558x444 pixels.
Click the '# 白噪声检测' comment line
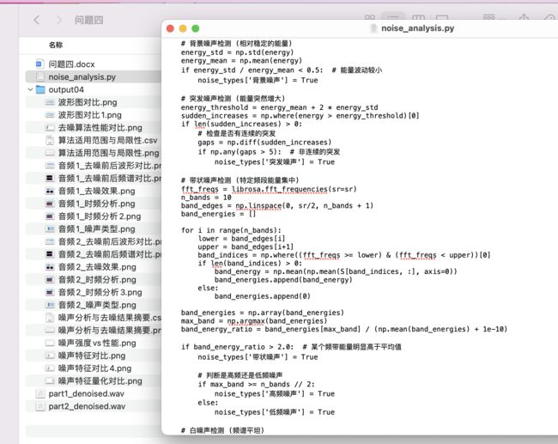(x=222, y=430)
